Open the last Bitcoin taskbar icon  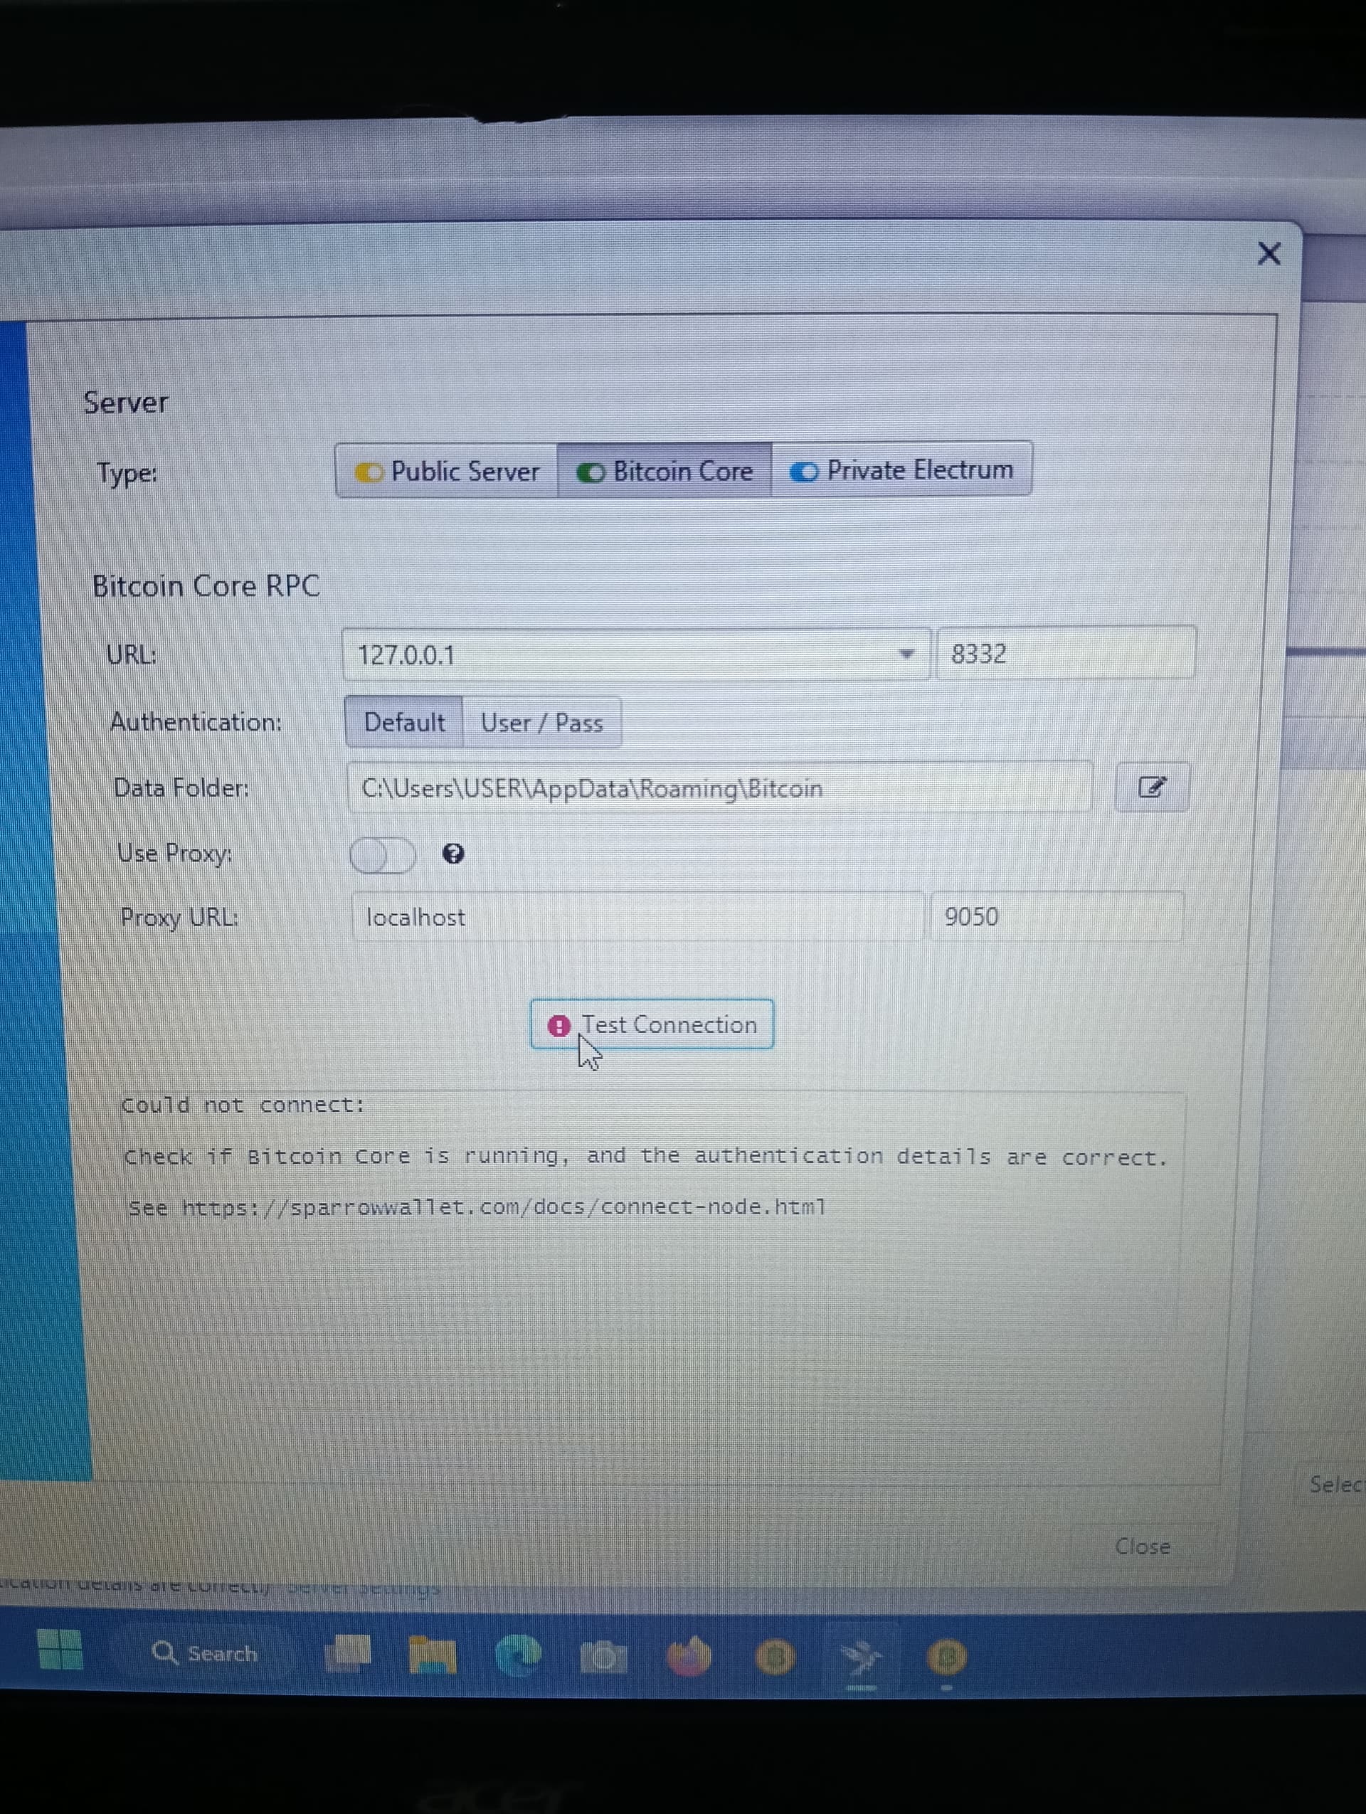946,1658
